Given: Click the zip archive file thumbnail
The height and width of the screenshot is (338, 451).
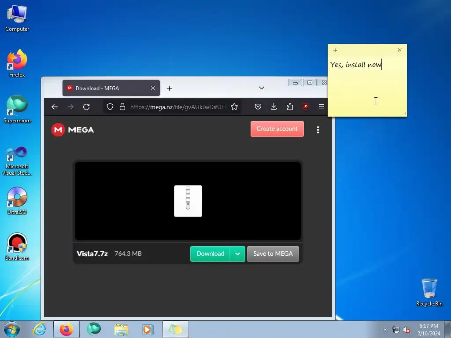Looking at the screenshot, I should [188, 201].
